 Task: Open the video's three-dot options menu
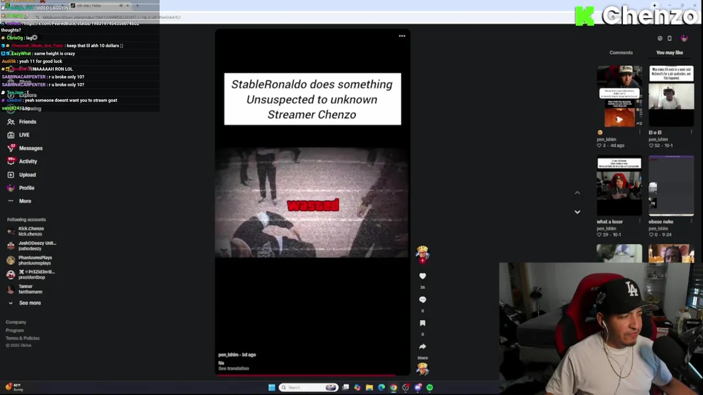[402, 36]
